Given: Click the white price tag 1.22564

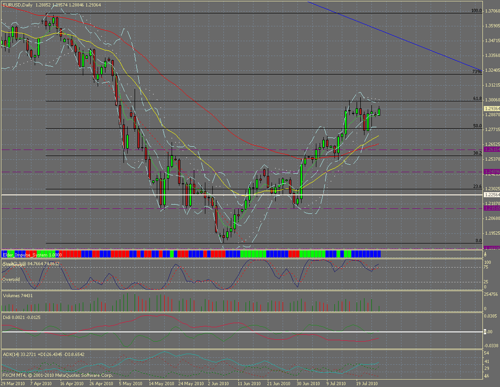Looking at the screenshot, I should 492,194.
